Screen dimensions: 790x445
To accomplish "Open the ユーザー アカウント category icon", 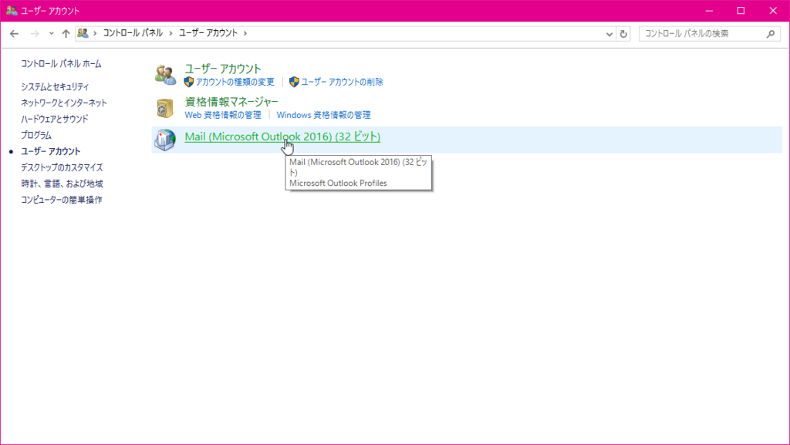I will pos(165,75).
